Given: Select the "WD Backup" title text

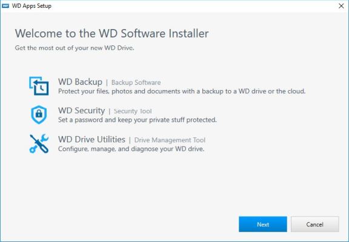Looking at the screenshot, I should [80, 82].
